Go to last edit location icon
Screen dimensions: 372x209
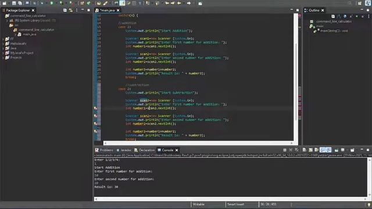pos(167,3)
